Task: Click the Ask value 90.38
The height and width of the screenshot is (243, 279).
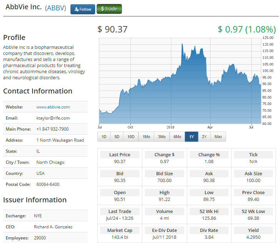Action: click(x=209, y=181)
